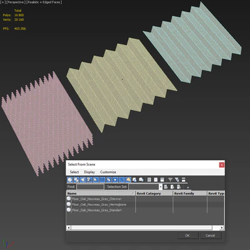Image resolution: width=250 pixels, height=250 pixels.
Task: Open the Display menu in dialog
Action: (x=89, y=172)
